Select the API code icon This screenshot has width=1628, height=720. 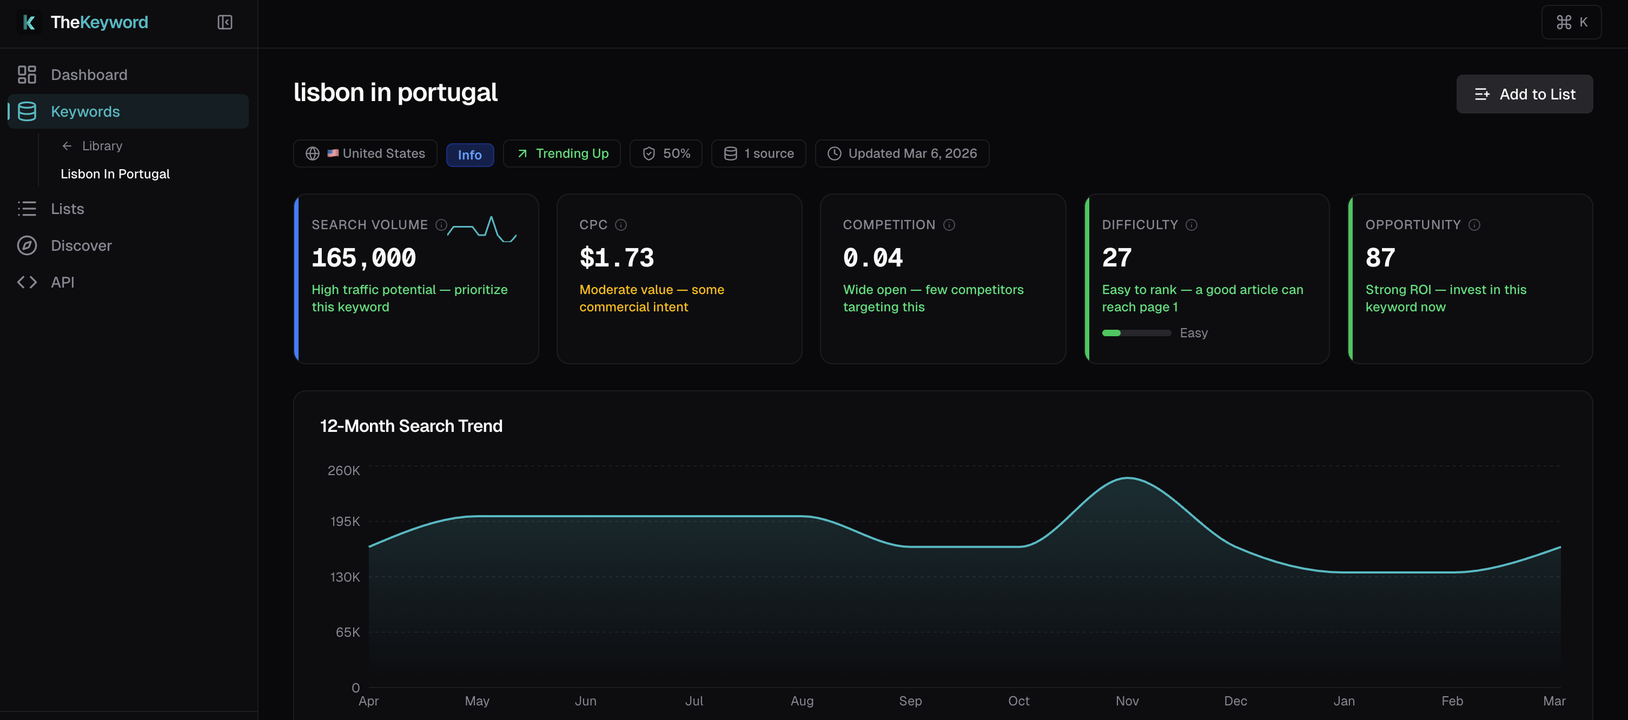(x=27, y=282)
